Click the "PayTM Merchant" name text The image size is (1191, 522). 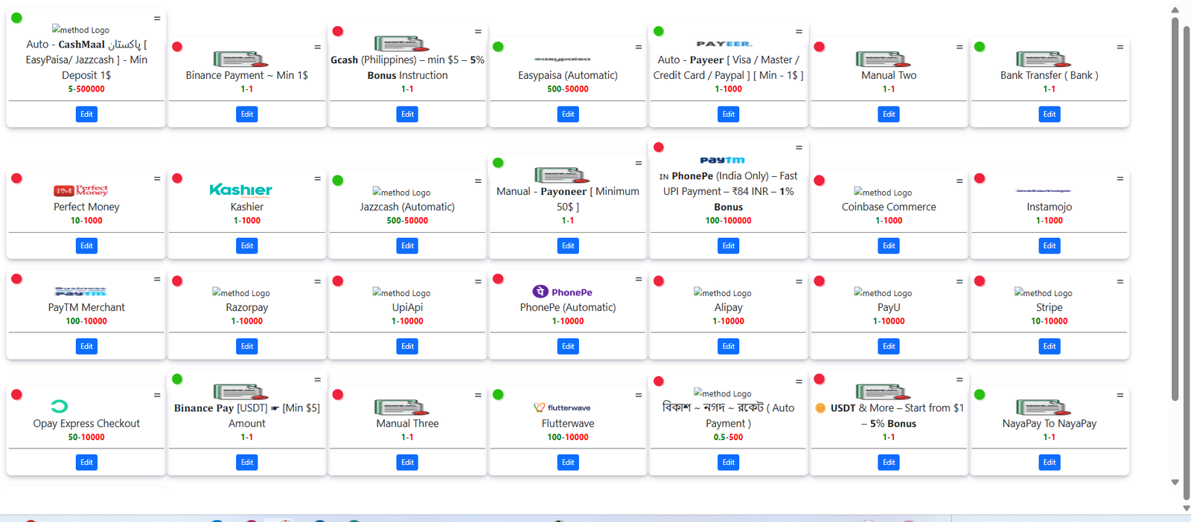click(x=86, y=307)
